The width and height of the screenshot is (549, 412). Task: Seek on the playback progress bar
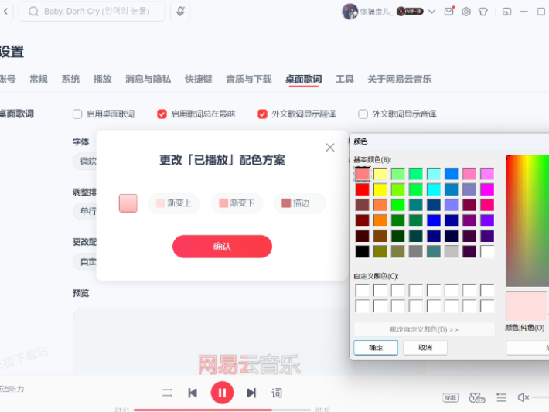click(x=222, y=410)
